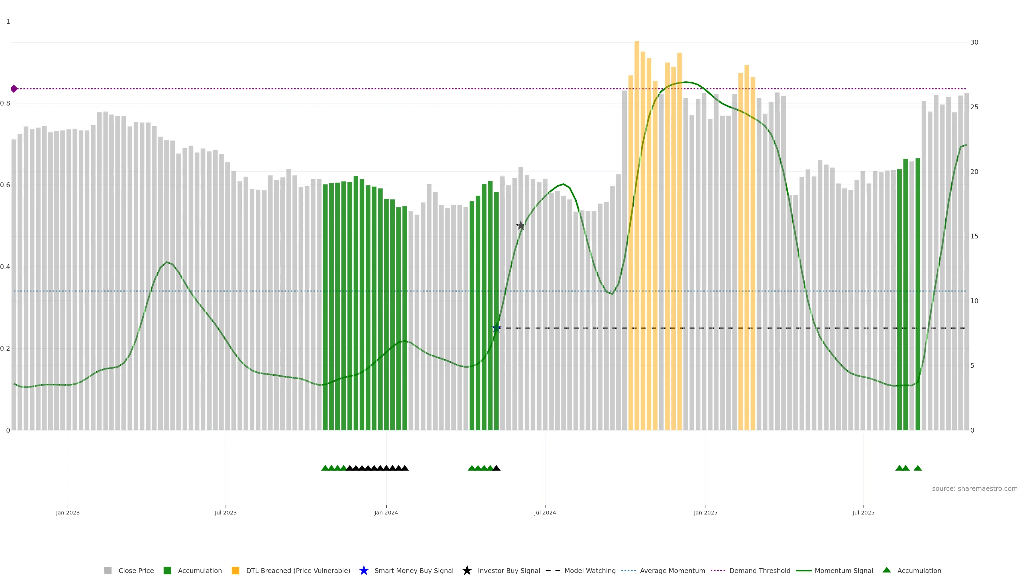Hide the Average Momentum legend entry
This screenshot has width=1031, height=580.
[x=672, y=570]
